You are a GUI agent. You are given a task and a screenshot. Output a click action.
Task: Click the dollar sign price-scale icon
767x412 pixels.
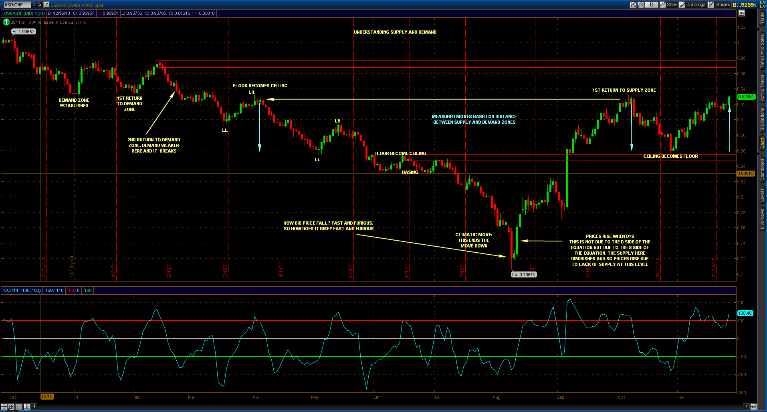[x=26, y=406]
